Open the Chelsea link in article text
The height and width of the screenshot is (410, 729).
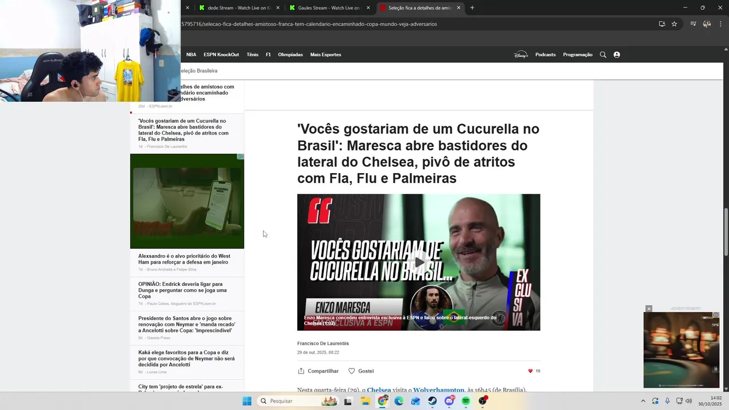coord(379,390)
